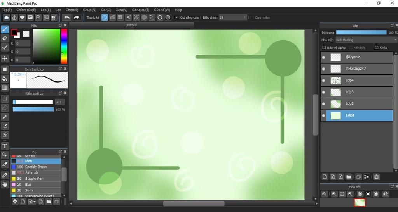Pop out the Cọ brush panel

[60, 152]
